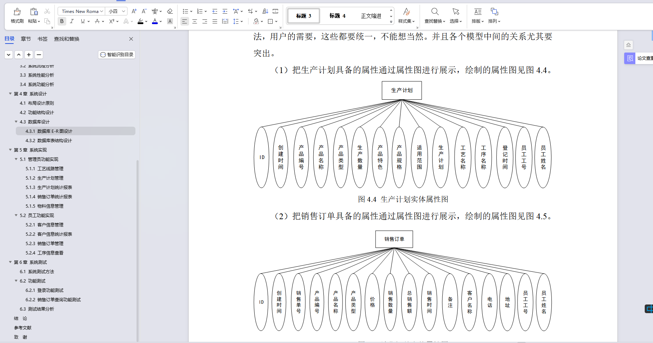Click the pinyin guide icon
Screen dimensions: 653x343
pos(155,11)
